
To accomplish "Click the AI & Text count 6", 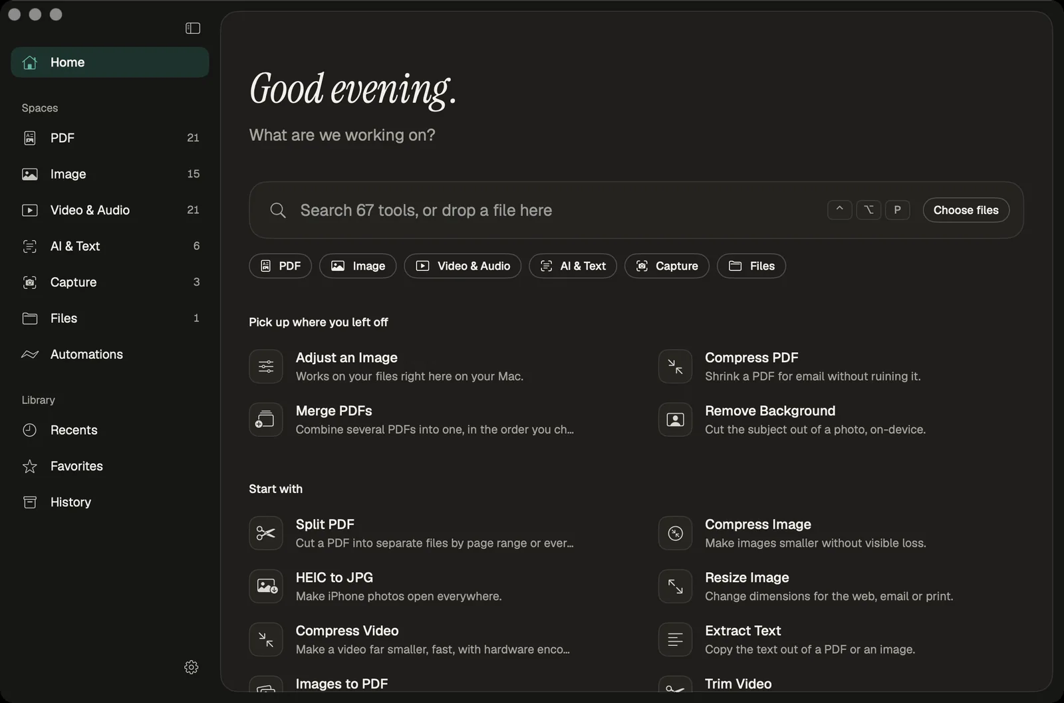I will (x=196, y=246).
